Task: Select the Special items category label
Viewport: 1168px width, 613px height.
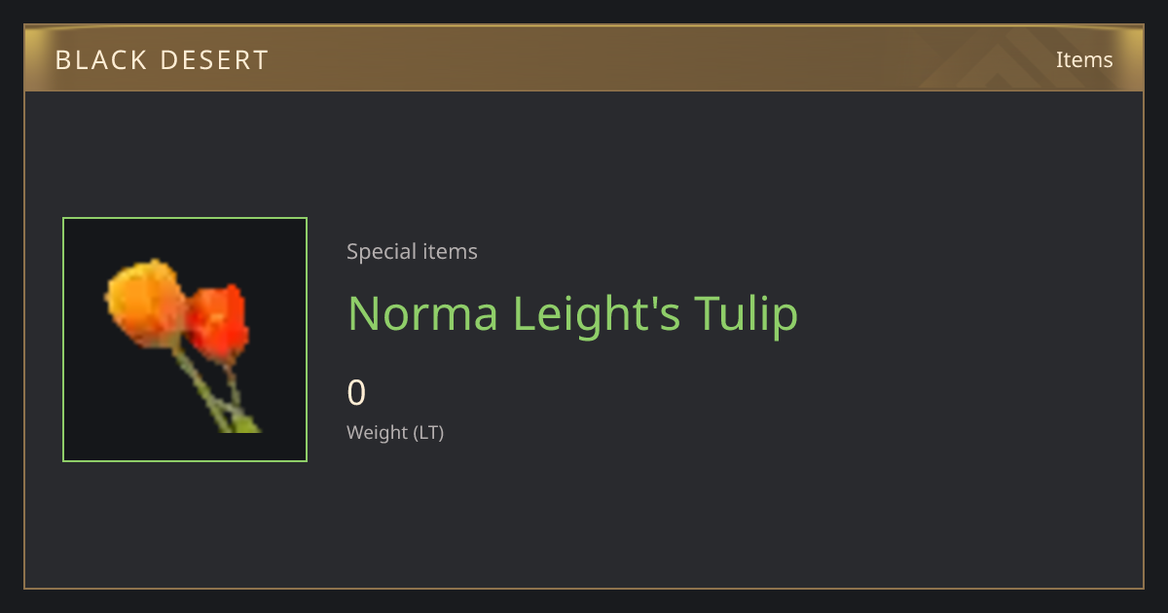Action: tap(412, 252)
